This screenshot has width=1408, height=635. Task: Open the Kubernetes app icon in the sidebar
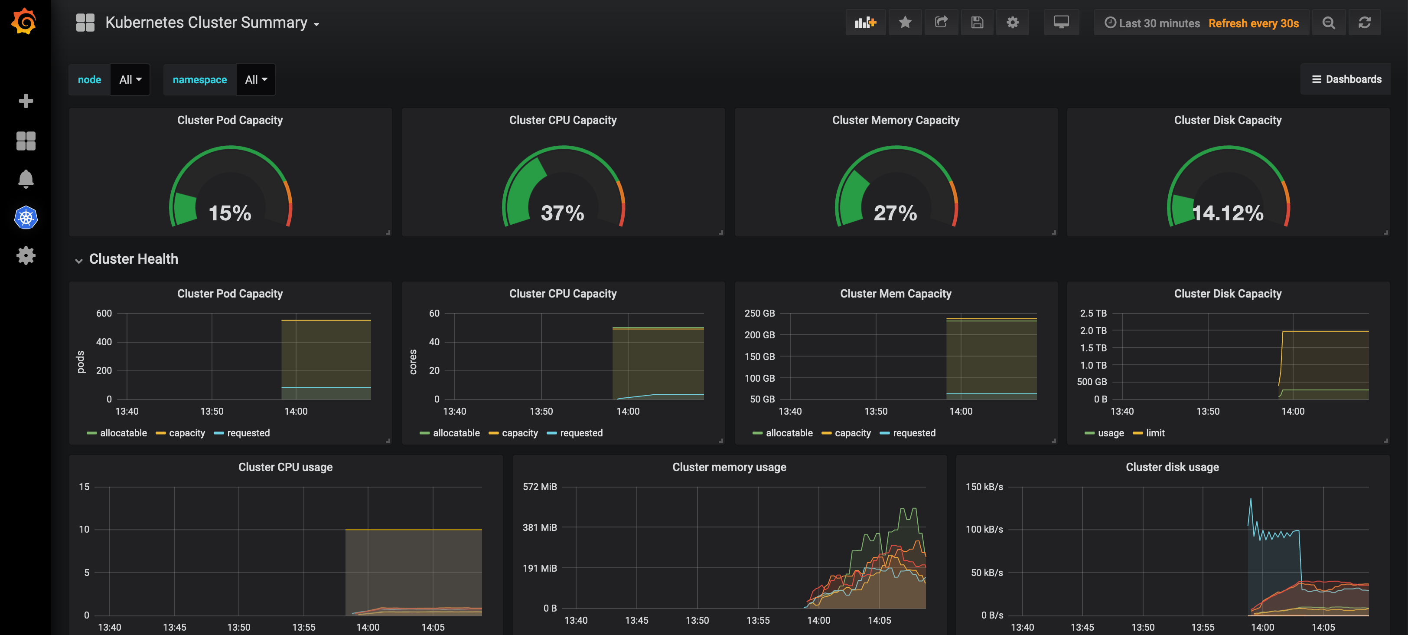pos(26,218)
